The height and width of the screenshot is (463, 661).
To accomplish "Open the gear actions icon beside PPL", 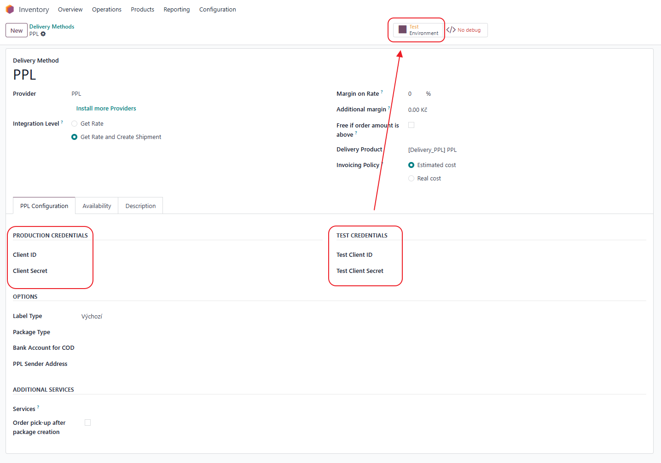I will click(43, 34).
